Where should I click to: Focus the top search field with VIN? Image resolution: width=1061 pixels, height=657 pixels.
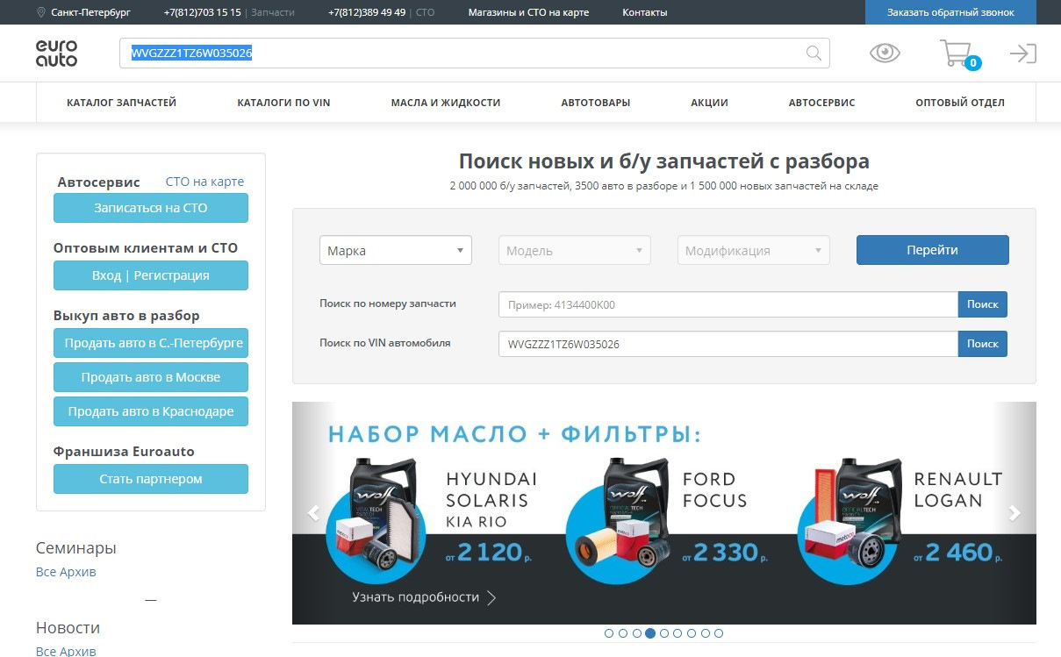pos(475,54)
